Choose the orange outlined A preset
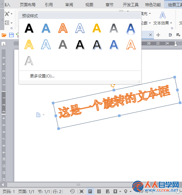This screenshot has width=182, height=195. pos(131,44)
